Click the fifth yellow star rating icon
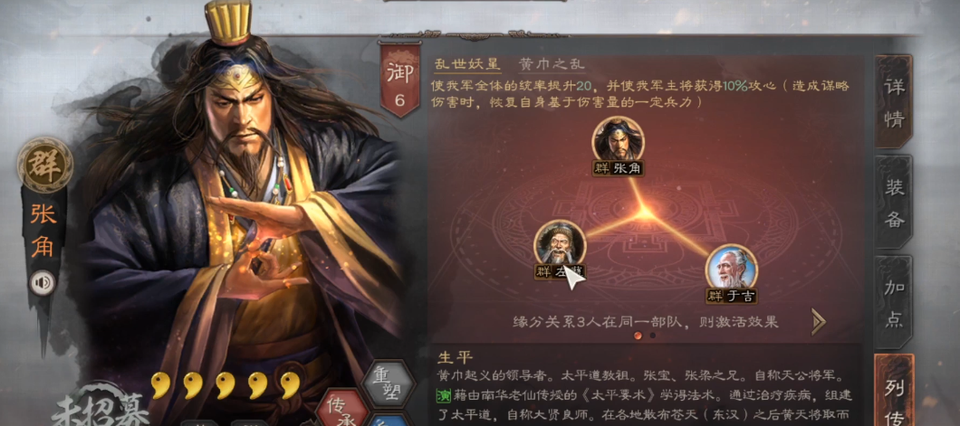 tap(290, 385)
